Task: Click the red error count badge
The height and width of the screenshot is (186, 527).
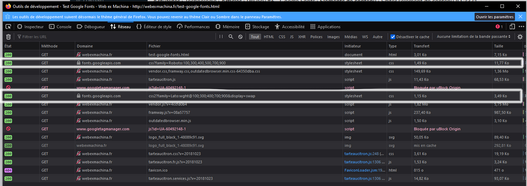Action: [499, 26]
